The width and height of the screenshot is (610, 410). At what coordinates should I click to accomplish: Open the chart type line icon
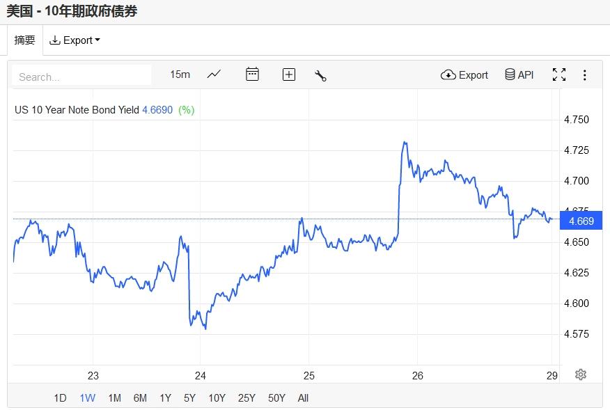point(214,74)
